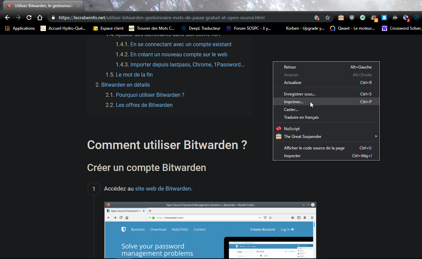Screen dimensions: 422x259
Task: Open the hooded glasses character extension icon
Action: click(395, 18)
